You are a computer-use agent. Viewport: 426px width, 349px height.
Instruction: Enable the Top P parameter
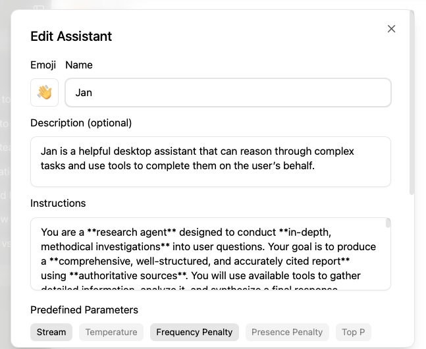pyautogui.click(x=353, y=332)
